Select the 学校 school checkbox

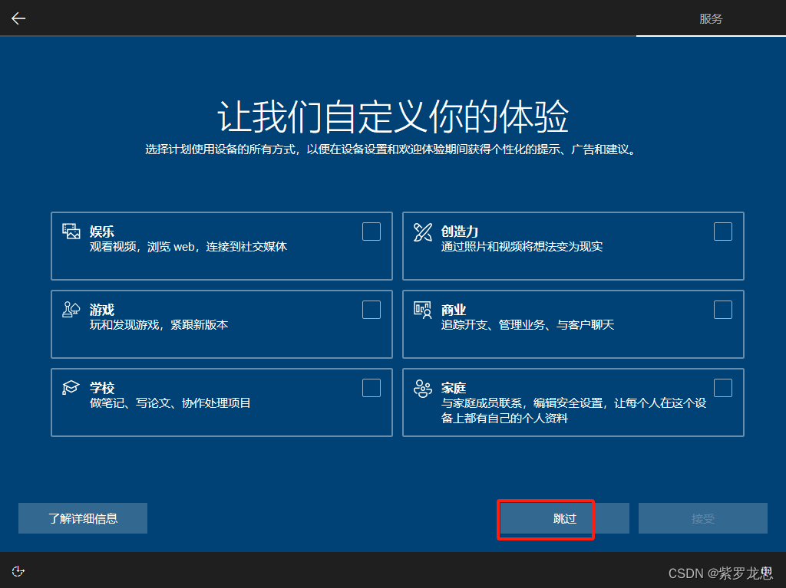click(x=372, y=388)
